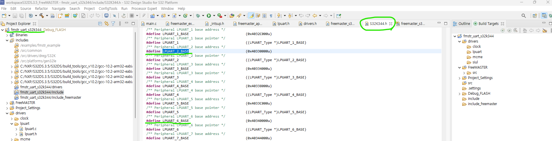Click the New file wizard icon

pyautogui.click(x=4, y=16)
